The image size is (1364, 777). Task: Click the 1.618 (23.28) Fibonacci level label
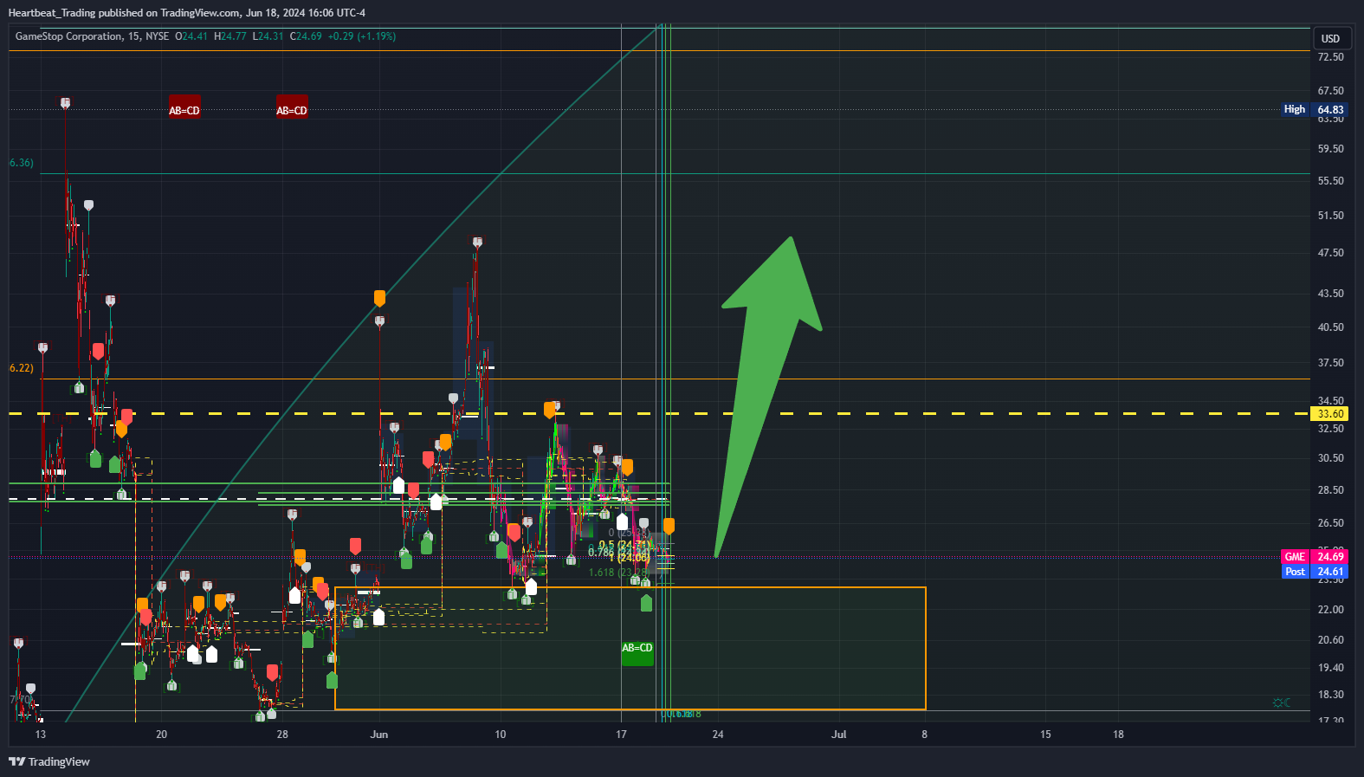(x=617, y=573)
